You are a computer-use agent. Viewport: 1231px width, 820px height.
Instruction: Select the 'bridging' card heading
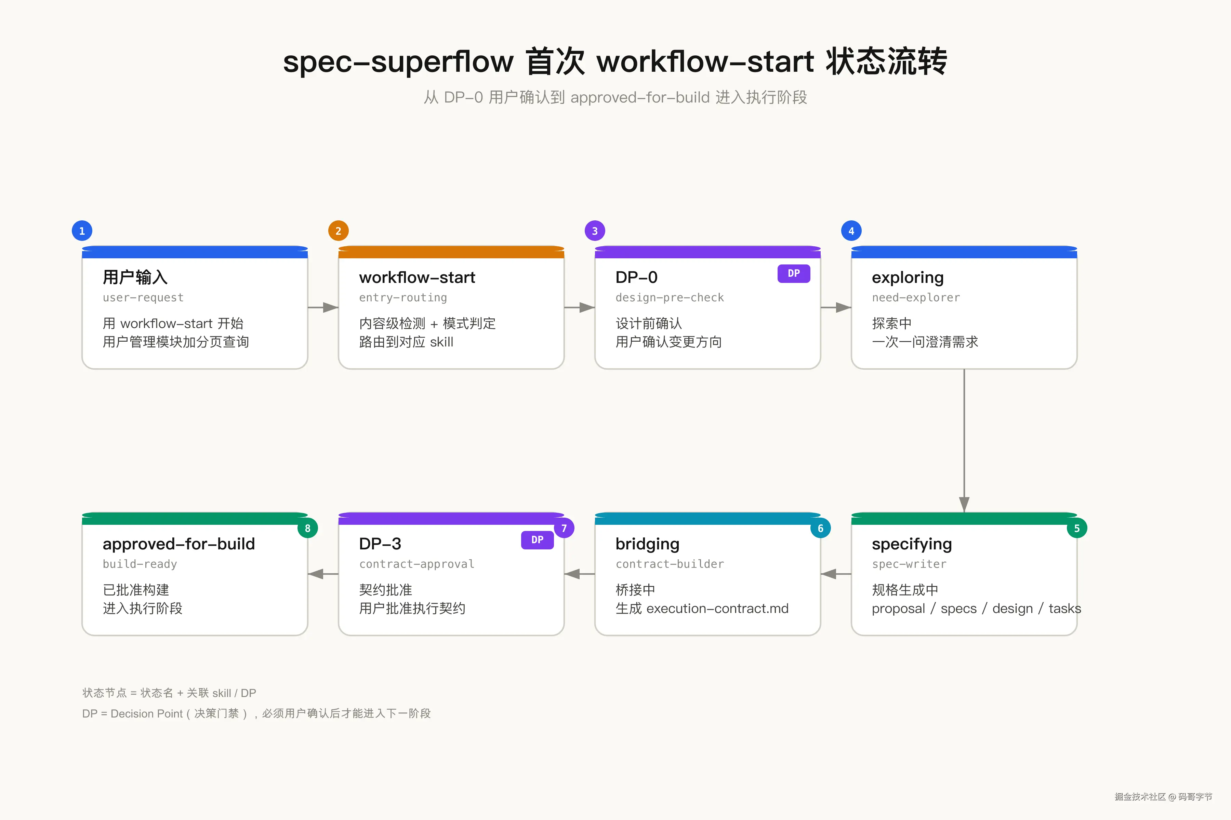647,544
